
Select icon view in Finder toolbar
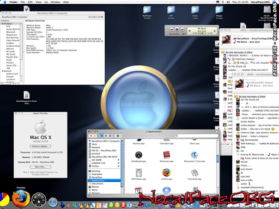point(101,136)
